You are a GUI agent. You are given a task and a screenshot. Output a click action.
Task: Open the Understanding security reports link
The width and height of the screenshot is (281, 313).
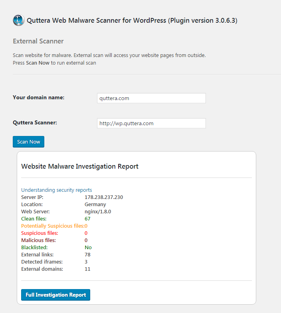point(56,190)
